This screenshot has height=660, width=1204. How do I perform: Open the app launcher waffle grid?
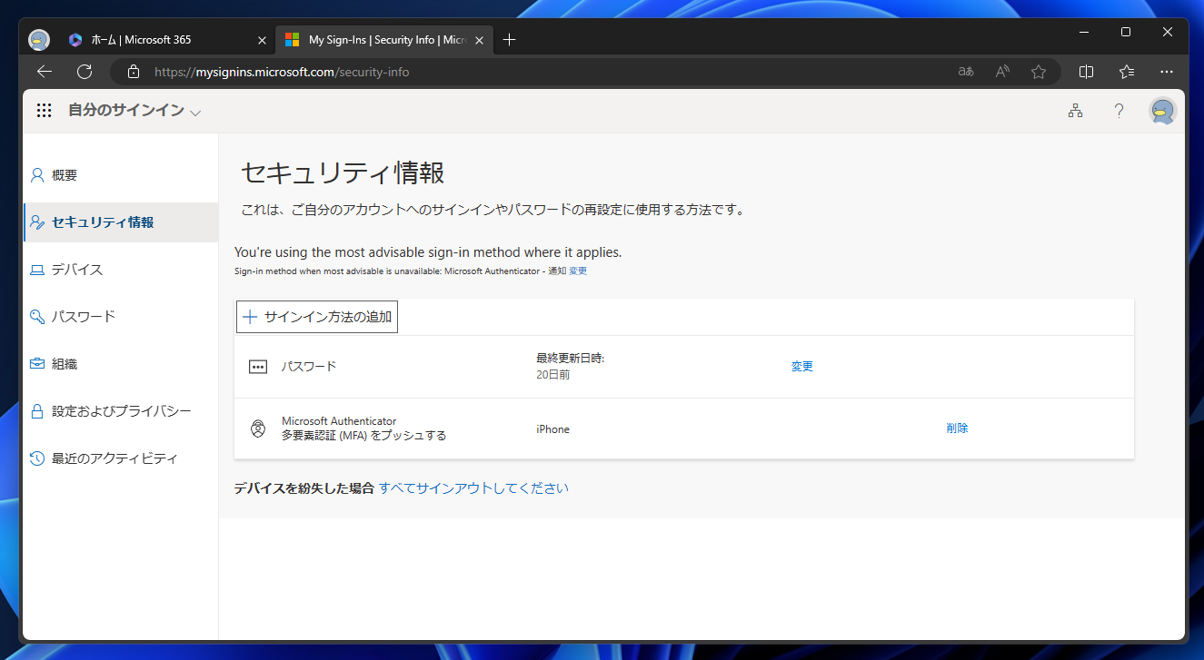44,111
